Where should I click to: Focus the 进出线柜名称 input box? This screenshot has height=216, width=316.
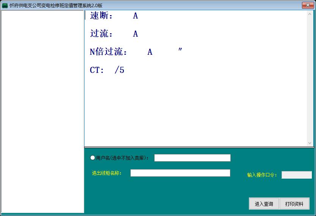click(180, 173)
